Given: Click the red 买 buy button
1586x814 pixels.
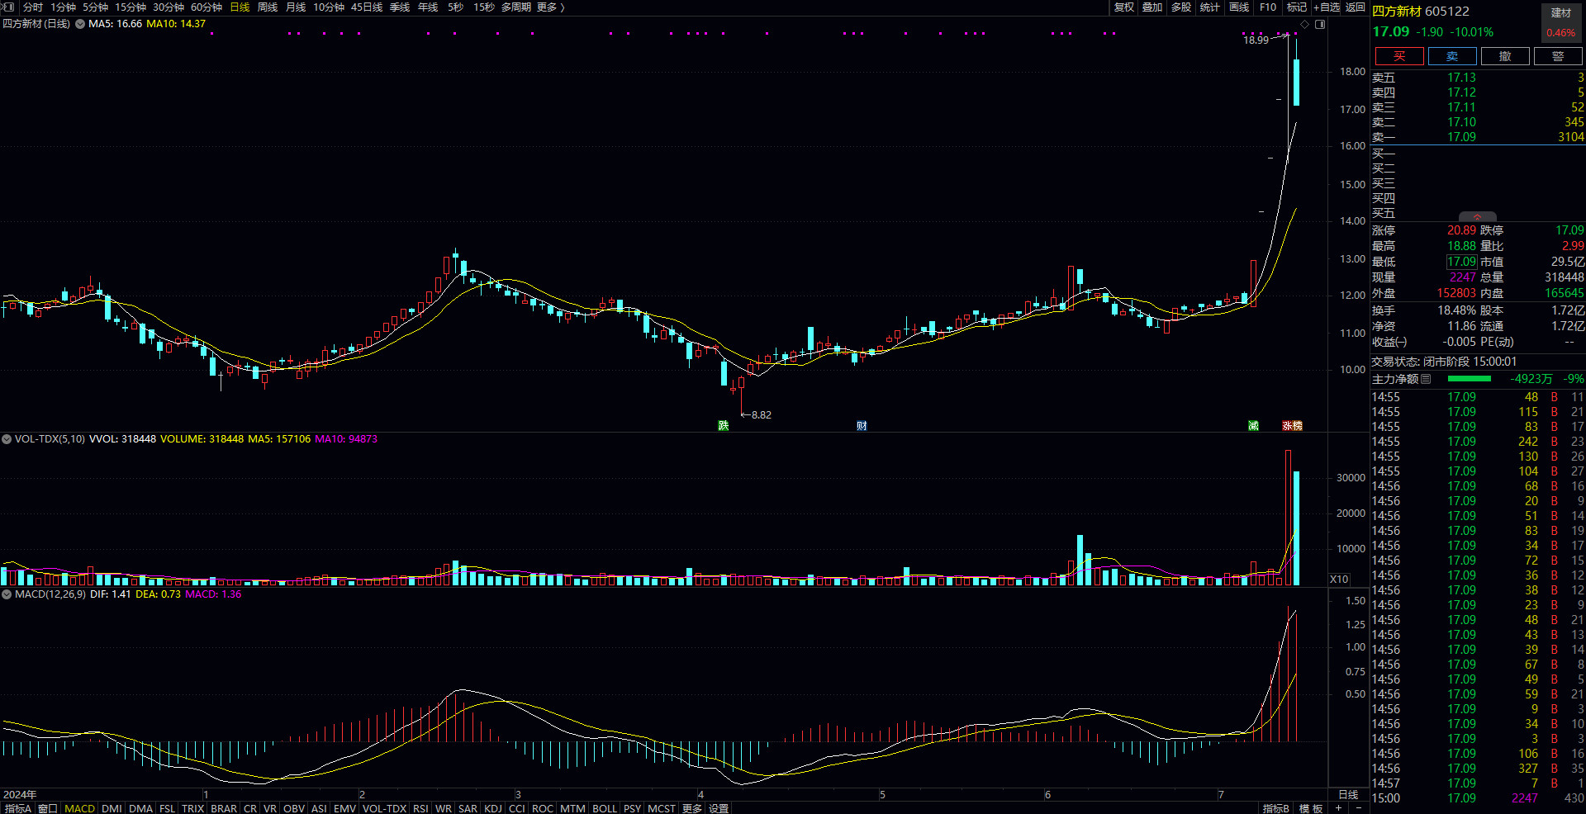Looking at the screenshot, I should click(x=1398, y=56).
